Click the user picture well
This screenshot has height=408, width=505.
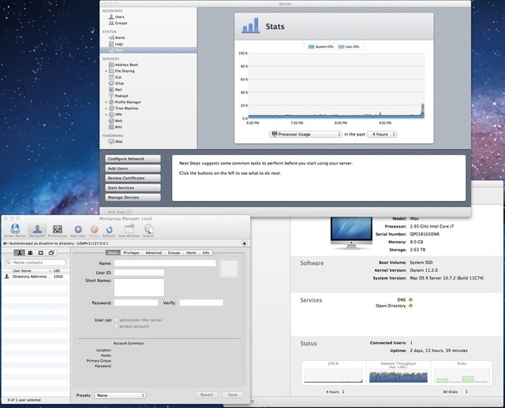(x=229, y=269)
